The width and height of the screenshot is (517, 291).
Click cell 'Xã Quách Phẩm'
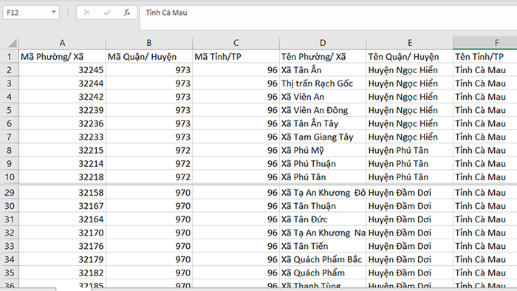pos(323,273)
